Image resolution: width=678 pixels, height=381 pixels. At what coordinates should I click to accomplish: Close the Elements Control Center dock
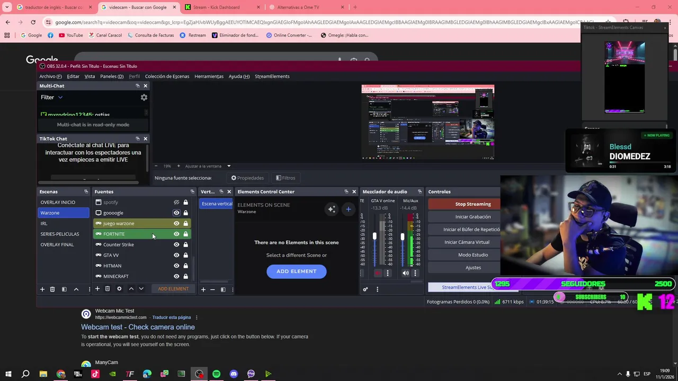tap(354, 192)
